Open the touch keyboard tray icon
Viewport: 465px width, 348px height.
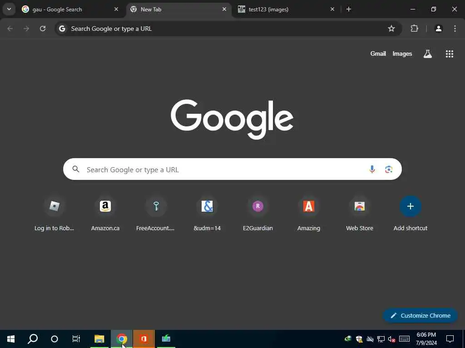tap(404, 339)
